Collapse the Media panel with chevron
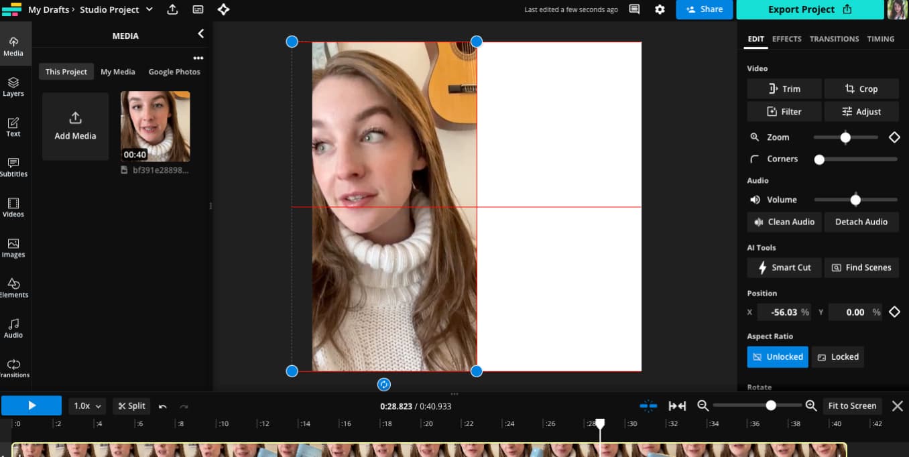The width and height of the screenshot is (909, 457). point(200,34)
